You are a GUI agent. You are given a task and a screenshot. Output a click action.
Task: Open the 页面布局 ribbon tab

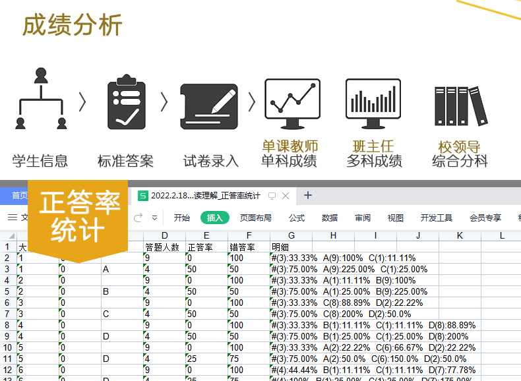256,218
